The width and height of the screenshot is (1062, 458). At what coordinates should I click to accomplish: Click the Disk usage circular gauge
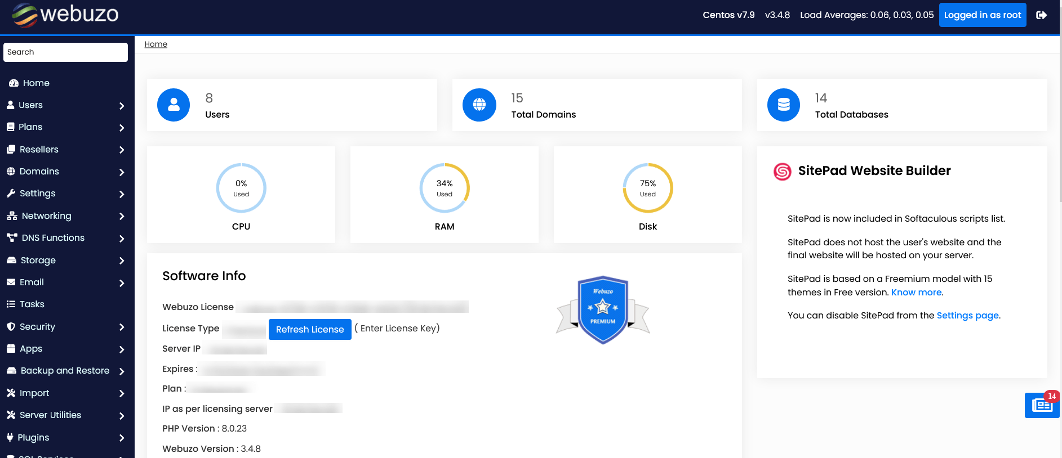(x=647, y=188)
